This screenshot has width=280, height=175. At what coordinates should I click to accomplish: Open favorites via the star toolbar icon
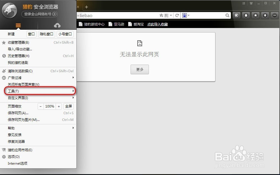click(256, 15)
